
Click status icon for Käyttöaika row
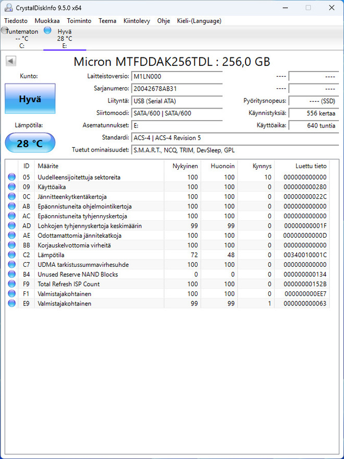(11, 187)
